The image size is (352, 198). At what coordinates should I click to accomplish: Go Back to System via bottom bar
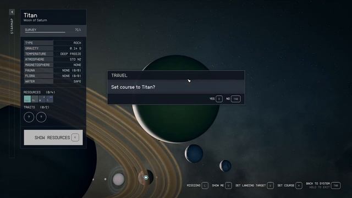coord(323,185)
